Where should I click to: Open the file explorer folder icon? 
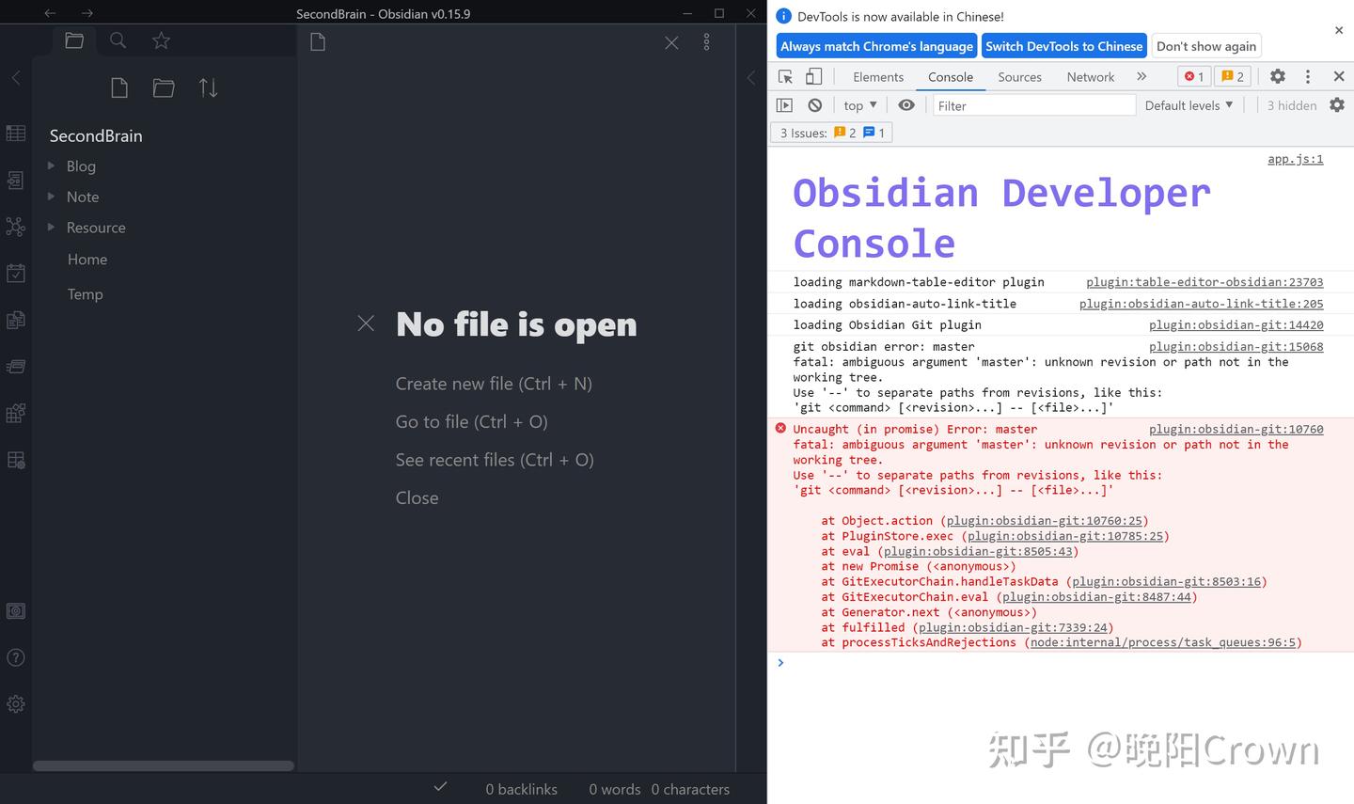click(x=74, y=40)
